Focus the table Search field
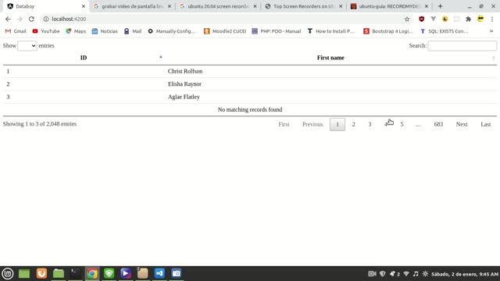Screen dimensions: 500x281 click(462, 45)
